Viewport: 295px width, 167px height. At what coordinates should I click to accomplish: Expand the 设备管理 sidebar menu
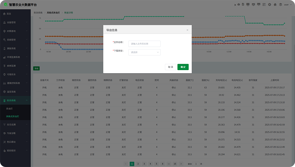[15, 22]
